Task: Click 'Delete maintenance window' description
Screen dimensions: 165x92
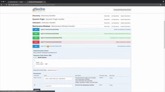Action: 123,42
